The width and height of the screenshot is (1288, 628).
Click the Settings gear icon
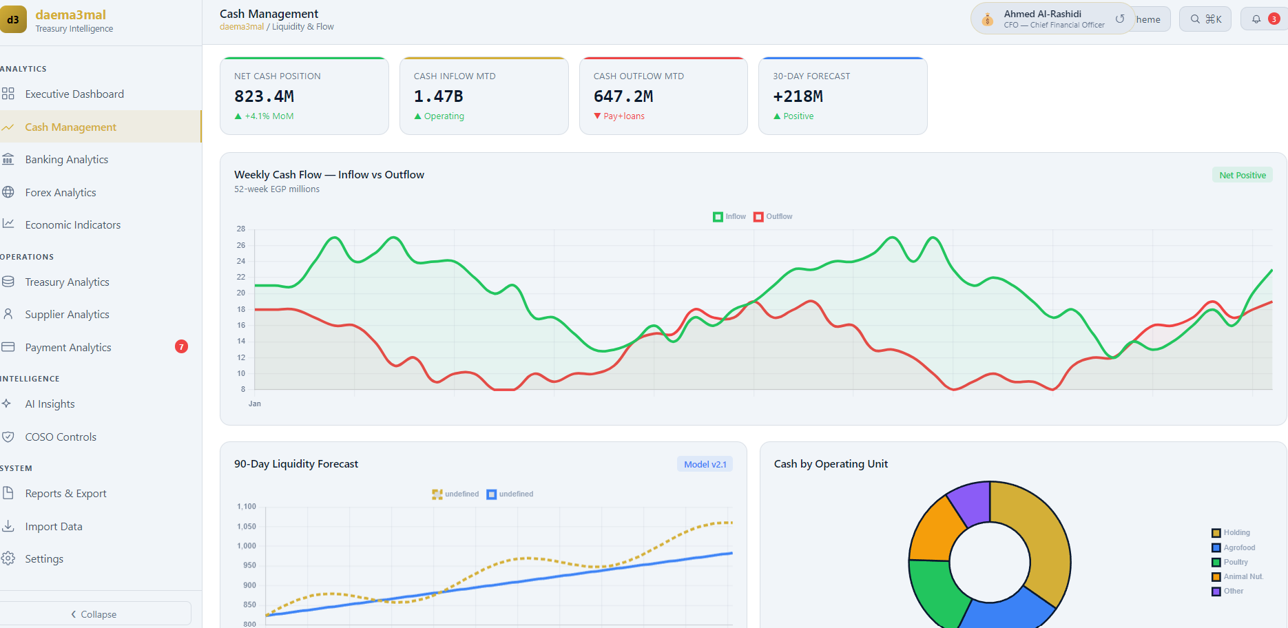pos(8,558)
